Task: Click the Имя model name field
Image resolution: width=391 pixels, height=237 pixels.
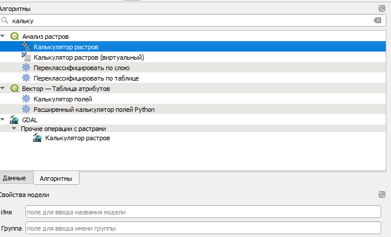Action: 203,212
